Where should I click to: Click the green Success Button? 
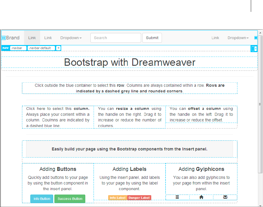[x=70, y=199]
